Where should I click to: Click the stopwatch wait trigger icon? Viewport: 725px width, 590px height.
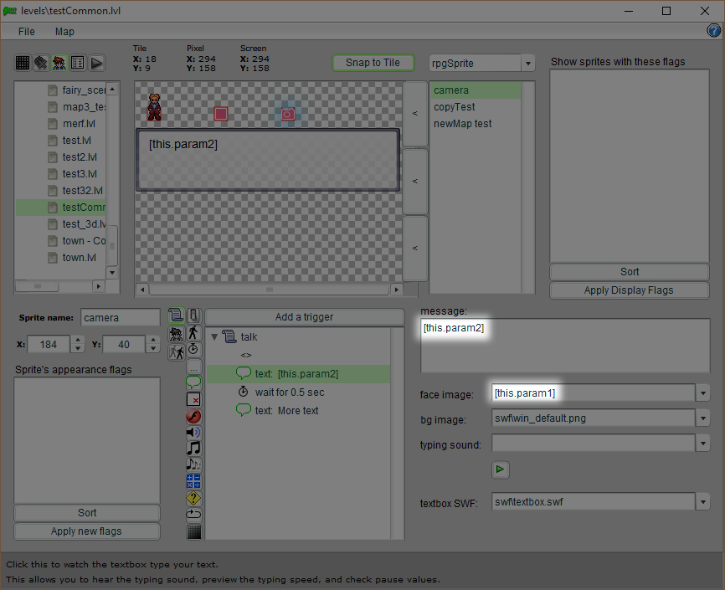(194, 349)
